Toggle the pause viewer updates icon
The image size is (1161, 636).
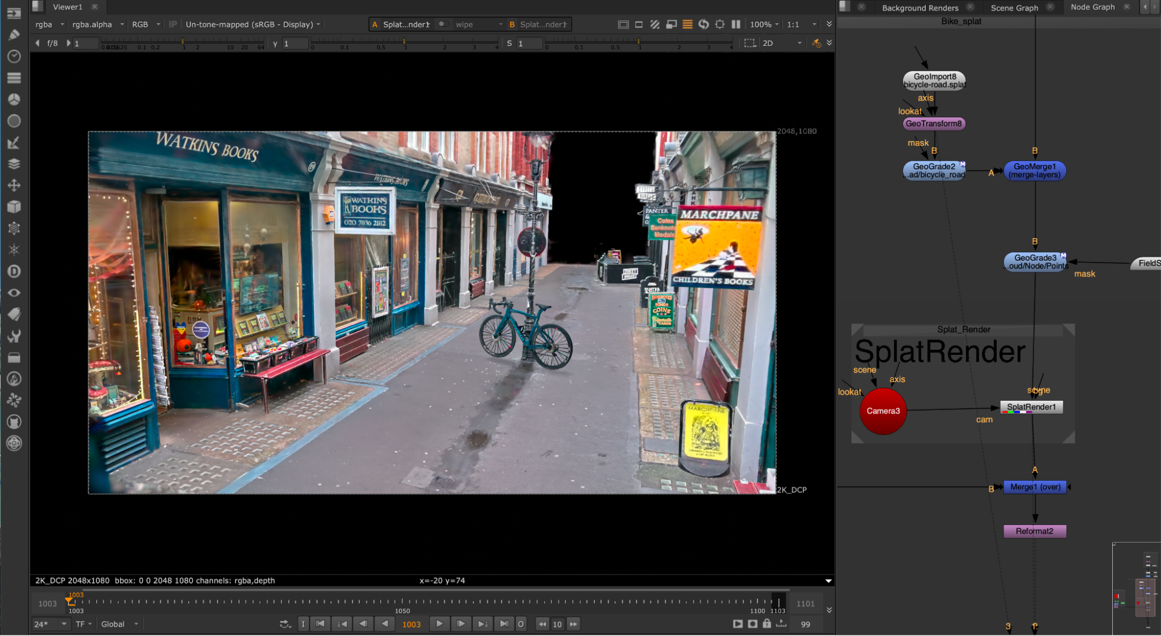tap(736, 24)
